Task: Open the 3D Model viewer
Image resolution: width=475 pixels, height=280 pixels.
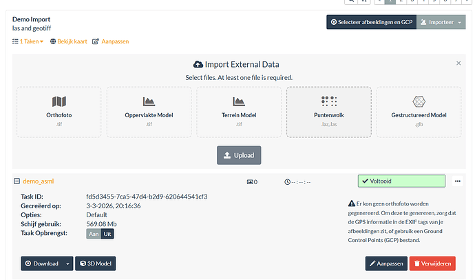Action: pyautogui.click(x=96, y=263)
